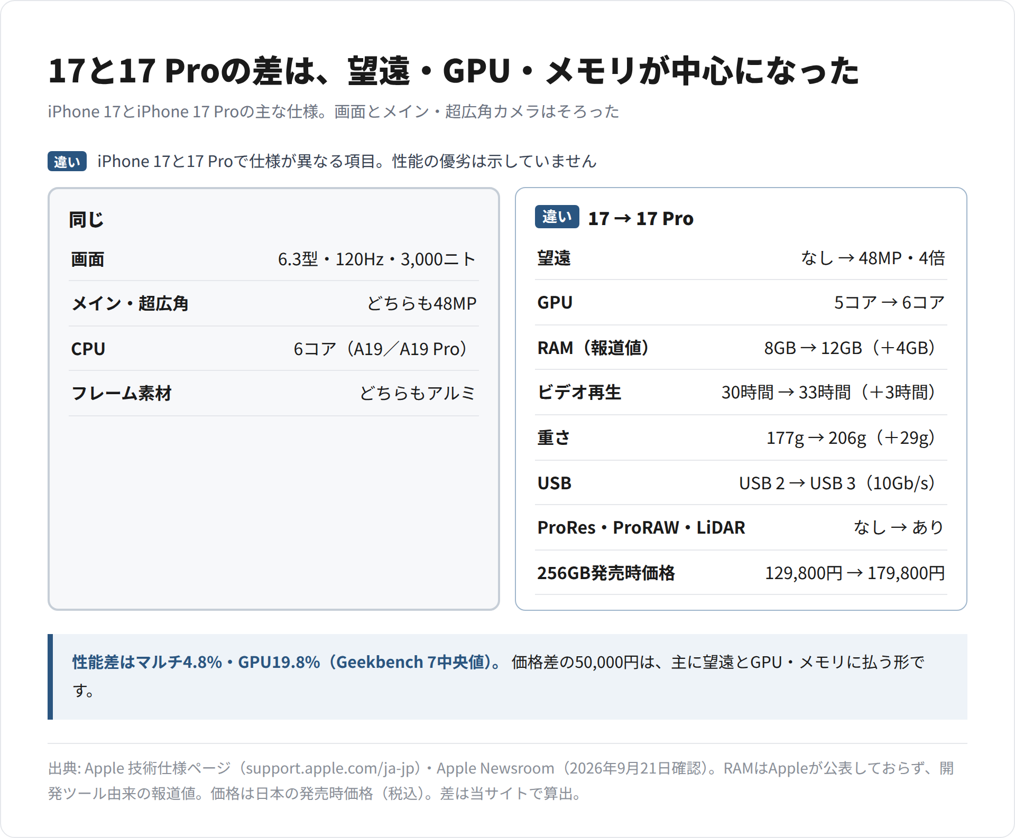The image size is (1015, 838).
Task: Click the '画面' row label
Action: 88,259
